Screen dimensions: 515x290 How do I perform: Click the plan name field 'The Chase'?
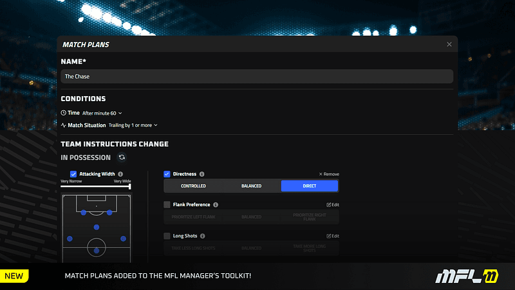click(x=257, y=76)
